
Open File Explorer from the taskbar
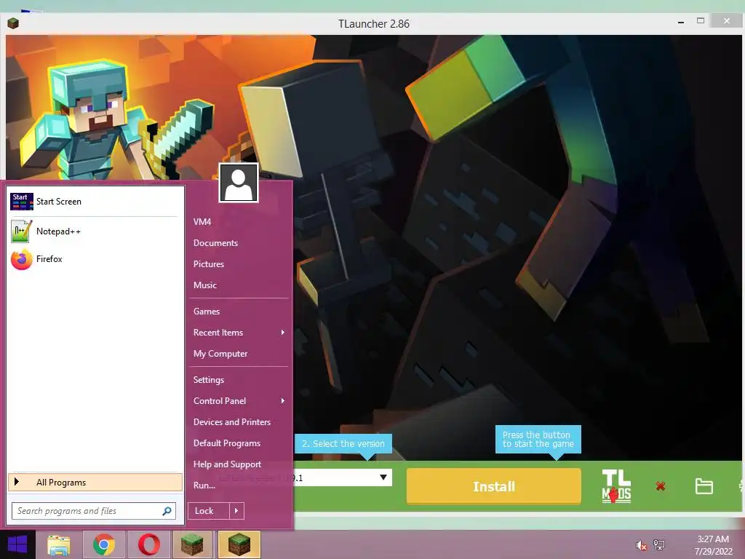click(x=58, y=544)
